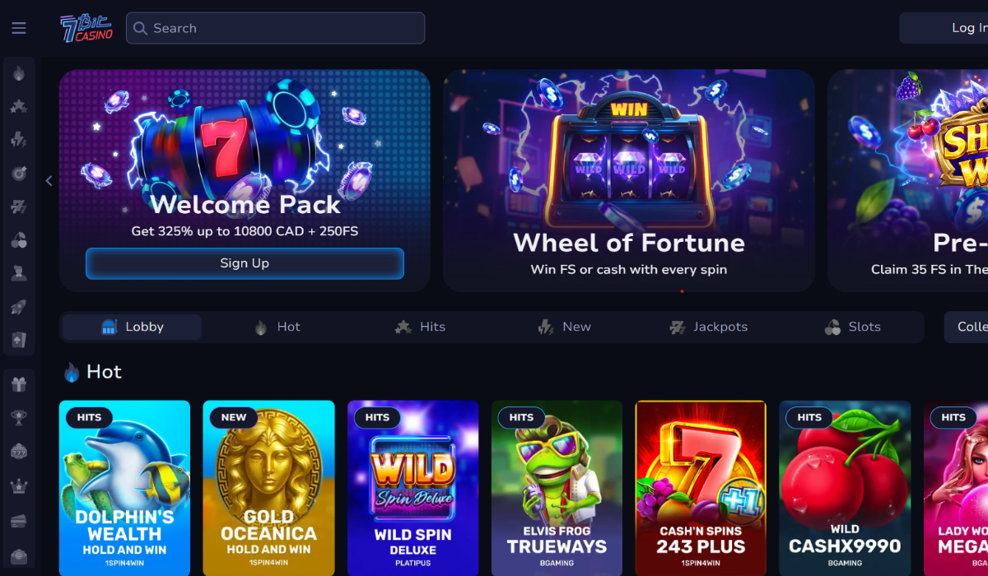Open the cherries Slots icon in sidebar
Image resolution: width=988 pixels, height=576 pixels.
point(19,240)
